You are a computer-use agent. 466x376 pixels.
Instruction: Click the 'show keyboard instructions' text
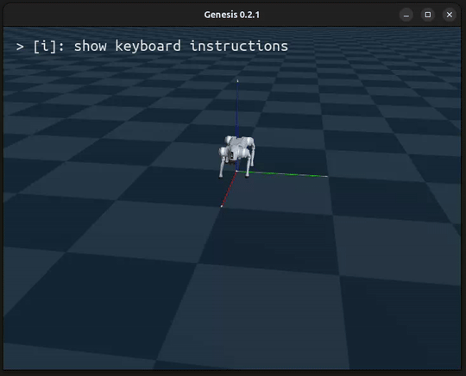point(181,47)
